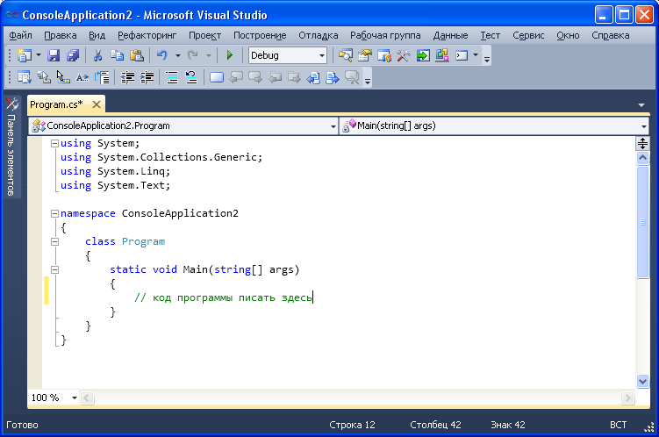659x437 pixels.
Task: Open the Extension Manager icon
Action: tap(442, 55)
